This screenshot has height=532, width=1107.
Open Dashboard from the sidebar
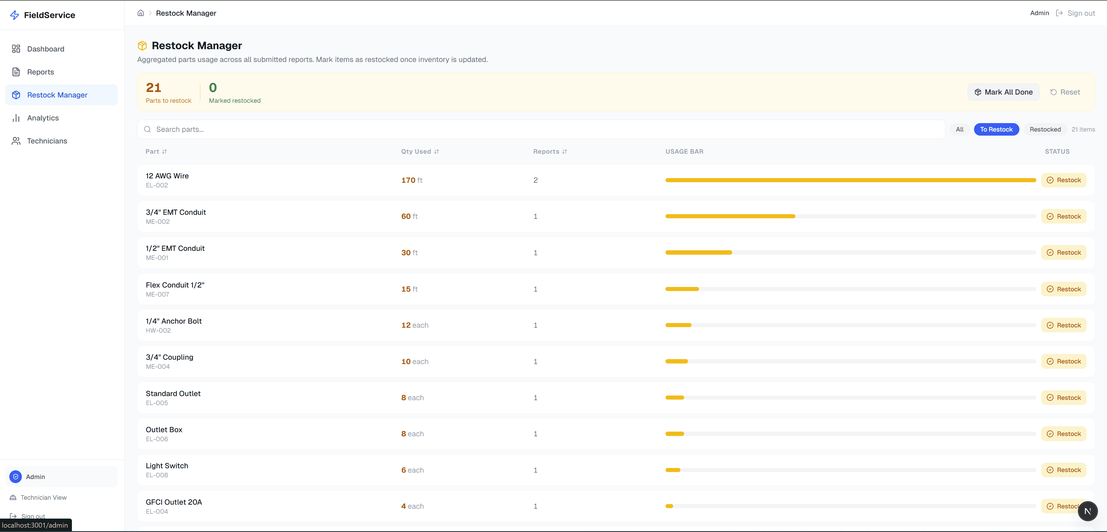[46, 49]
